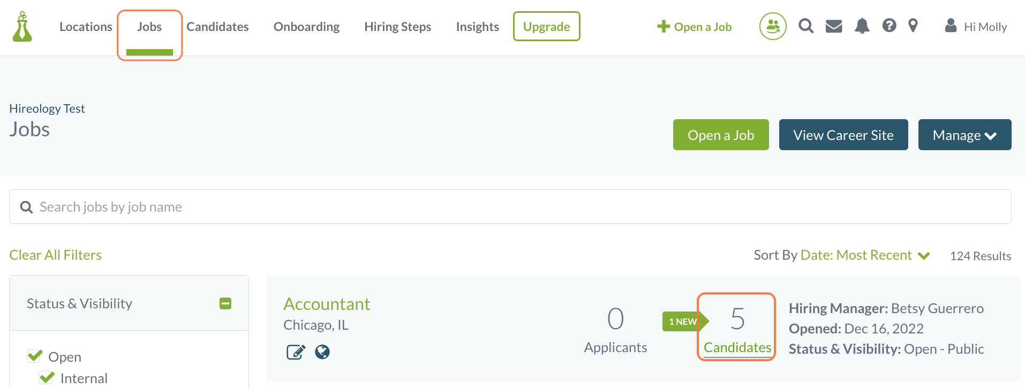Viewport: 1025px width, 389px height.
Task: Open the Hiring Steps tab
Action: (398, 27)
